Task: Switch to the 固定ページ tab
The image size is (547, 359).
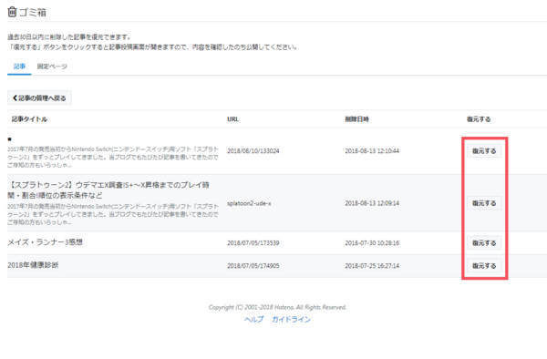Action: [x=52, y=67]
